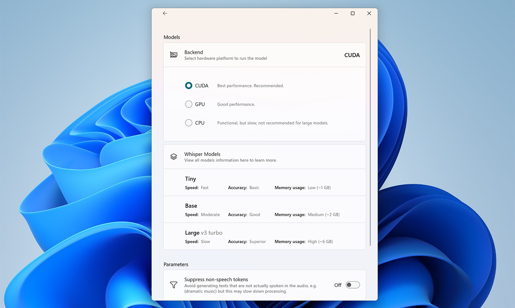The width and height of the screenshot is (515, 308).
Task: Minimize the settings window
Action: 337,13
